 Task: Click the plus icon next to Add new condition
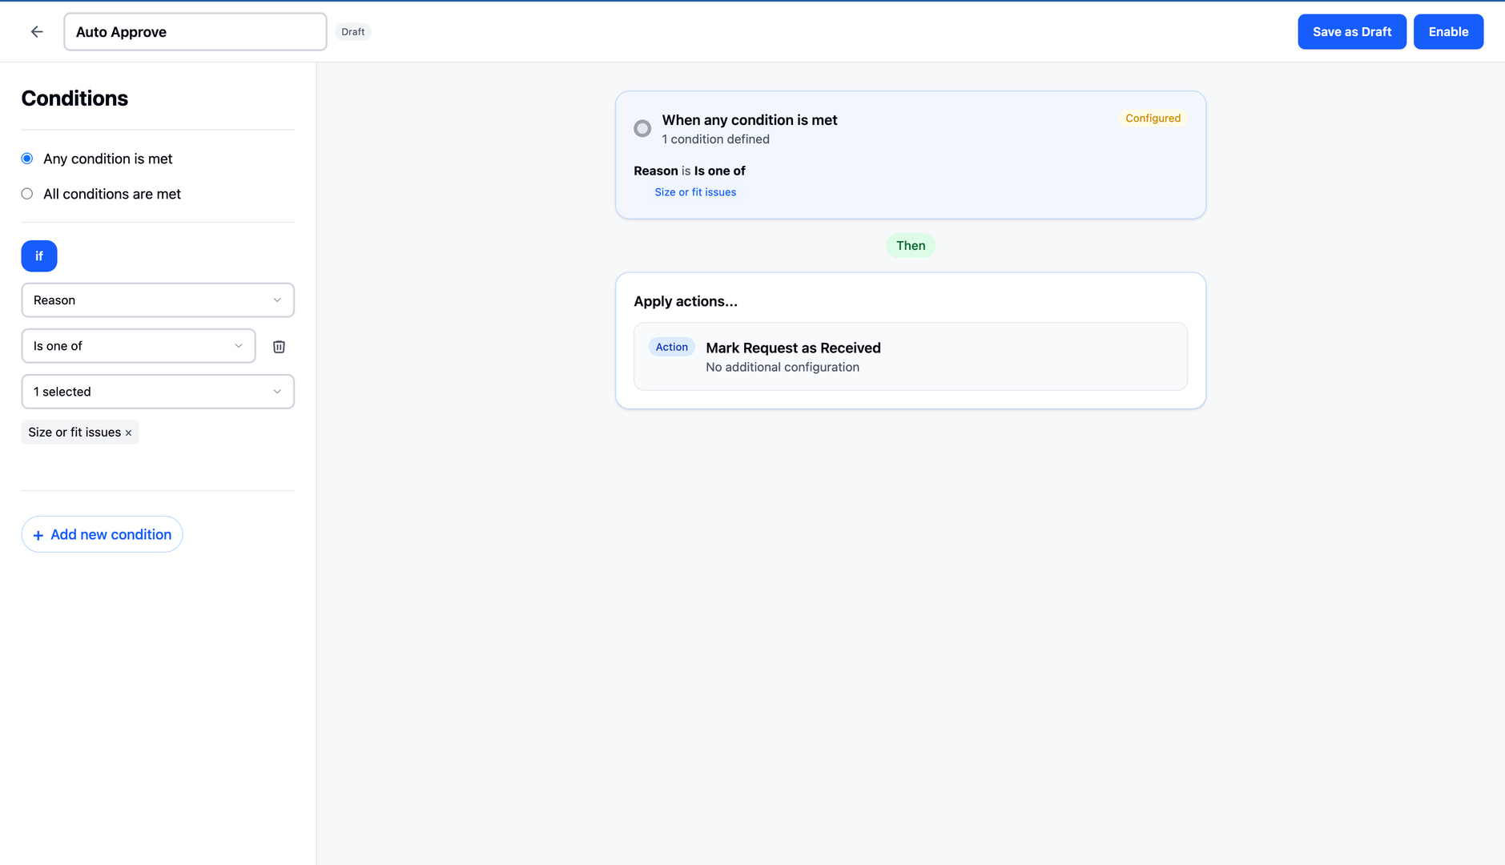38,534
